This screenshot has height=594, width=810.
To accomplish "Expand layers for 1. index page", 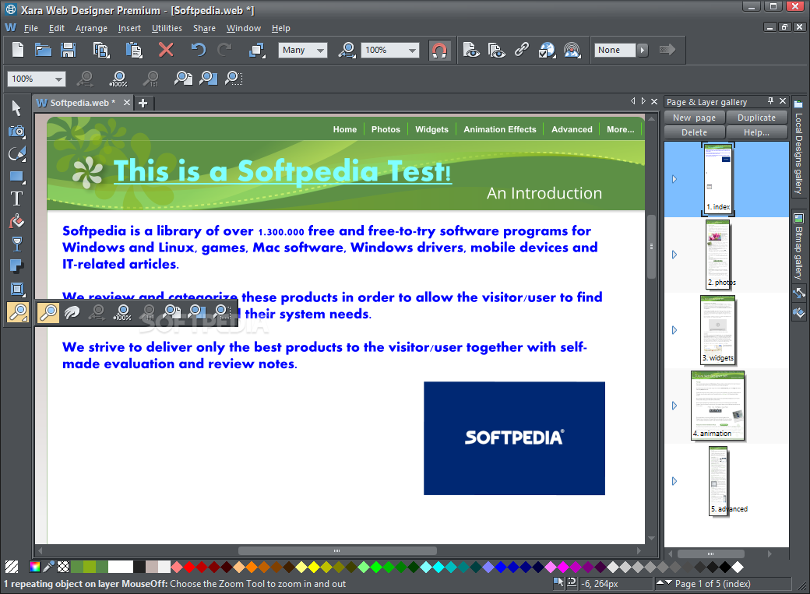I will [674, 179].
